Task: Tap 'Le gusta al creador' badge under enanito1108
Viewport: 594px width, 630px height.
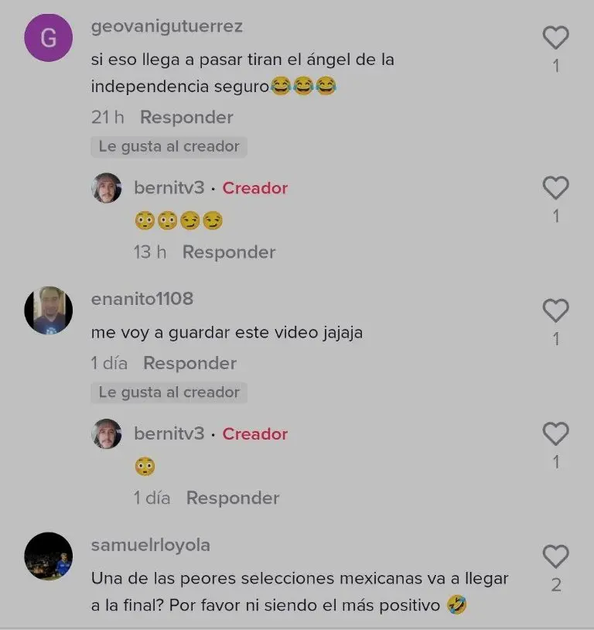Action: [169, 392]
